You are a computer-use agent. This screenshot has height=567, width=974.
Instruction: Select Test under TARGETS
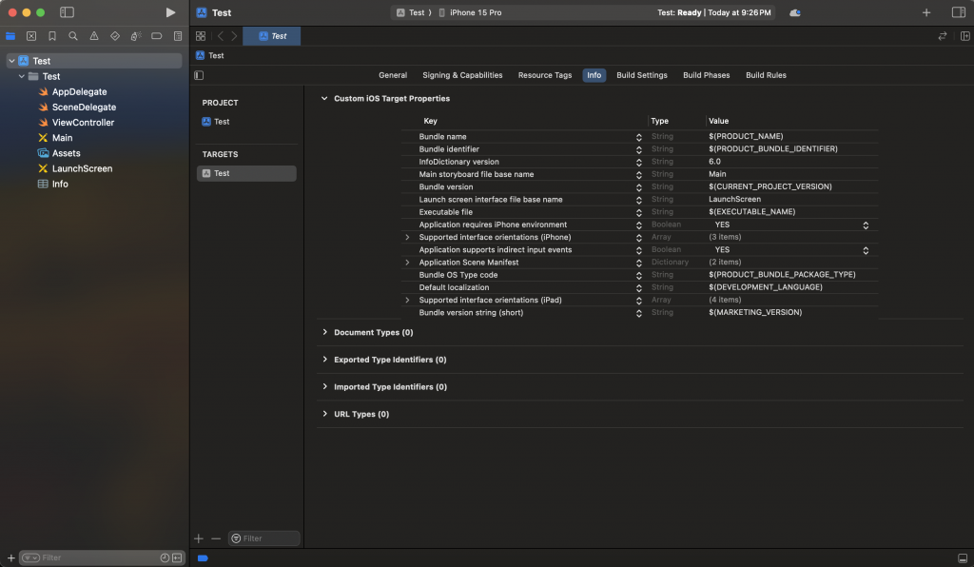coord(246,173)
